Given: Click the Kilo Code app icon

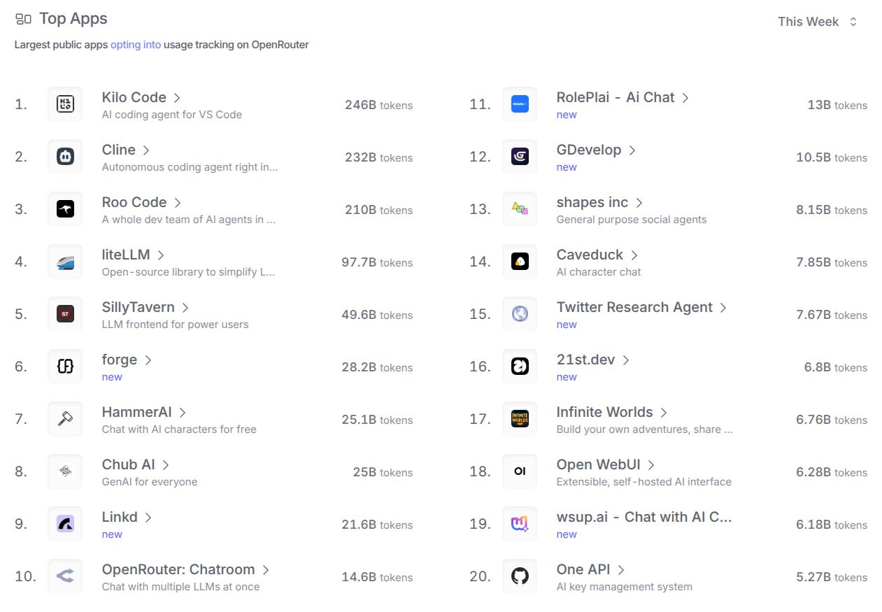Looking at the screenshot, I should pos(65,104).
